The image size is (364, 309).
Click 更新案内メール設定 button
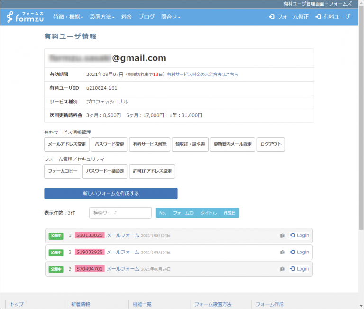tap(233, 144)
